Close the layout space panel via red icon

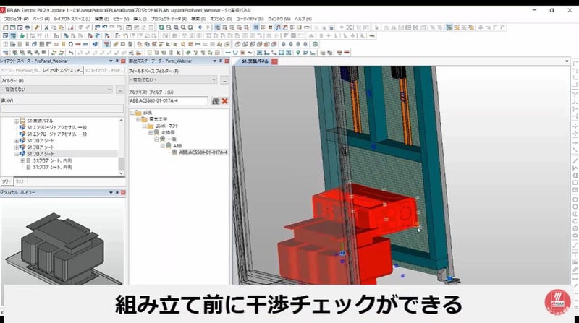point(123,61)
